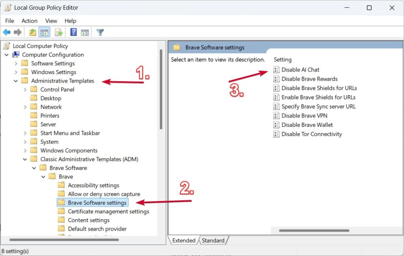Image resolution: width=404 pixels, height=256 pixels.
Task: Click the Setting column header
Action: click(x=282, y=60)
